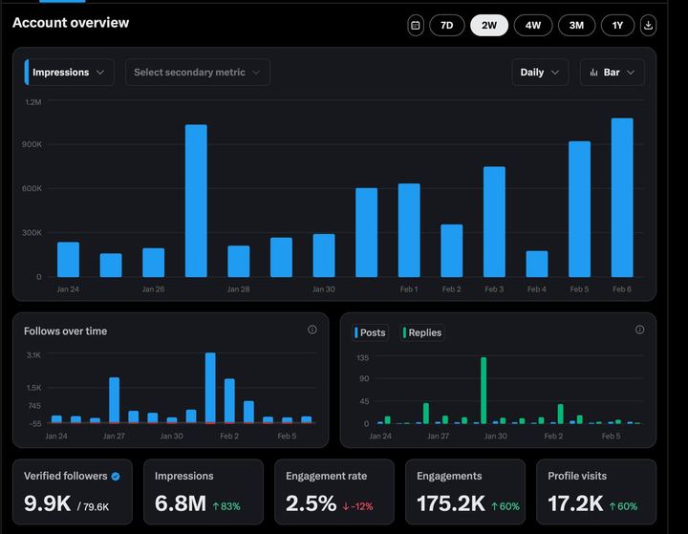Click the Engagements 175.2K stat card
This screenshot has height=534, width=688.
pos(465,492)
